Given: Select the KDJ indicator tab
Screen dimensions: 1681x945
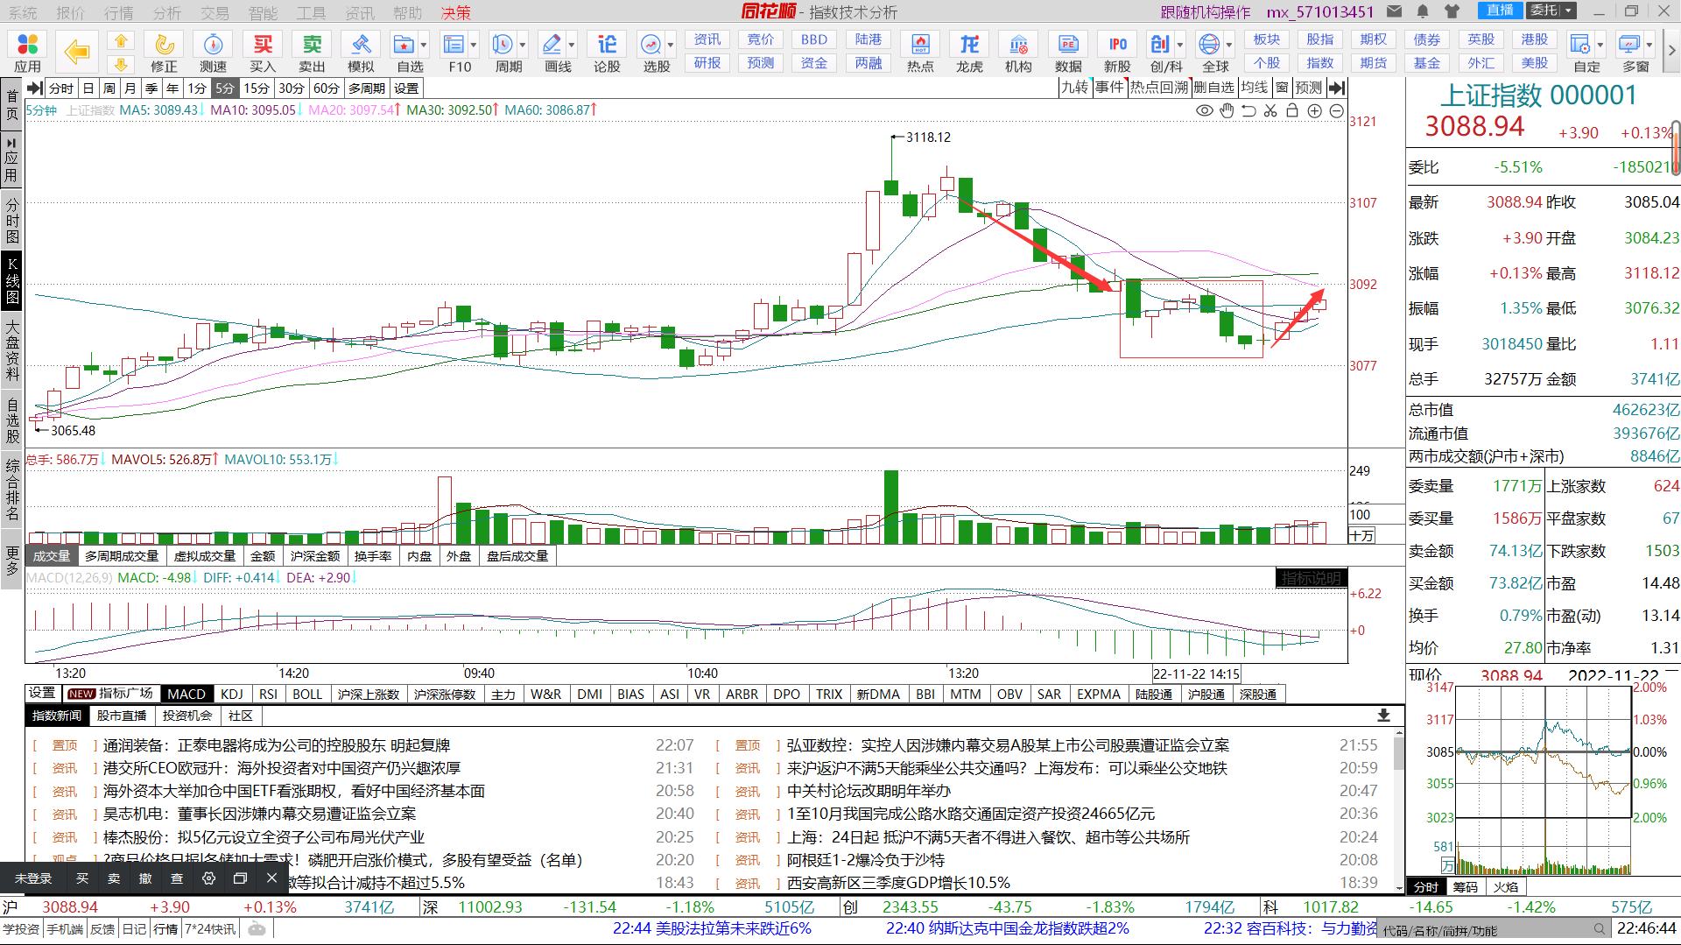Looking at the screenshot, I should [x=232, y=694].
